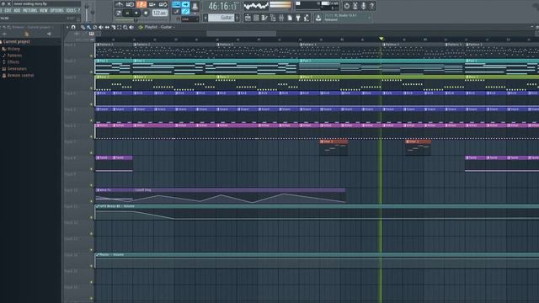Click the time display 46:16:13
The height and width of the screenshot is (303, 539).
click(222, 6)
